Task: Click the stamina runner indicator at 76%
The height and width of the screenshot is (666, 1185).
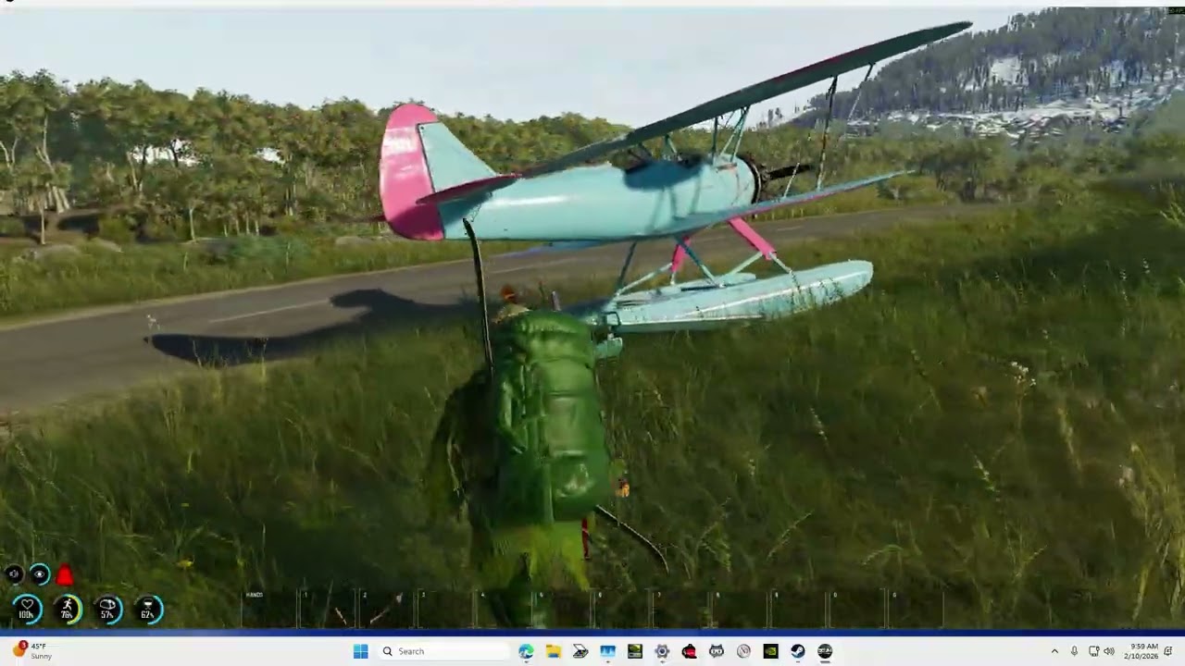Action: 68,609
